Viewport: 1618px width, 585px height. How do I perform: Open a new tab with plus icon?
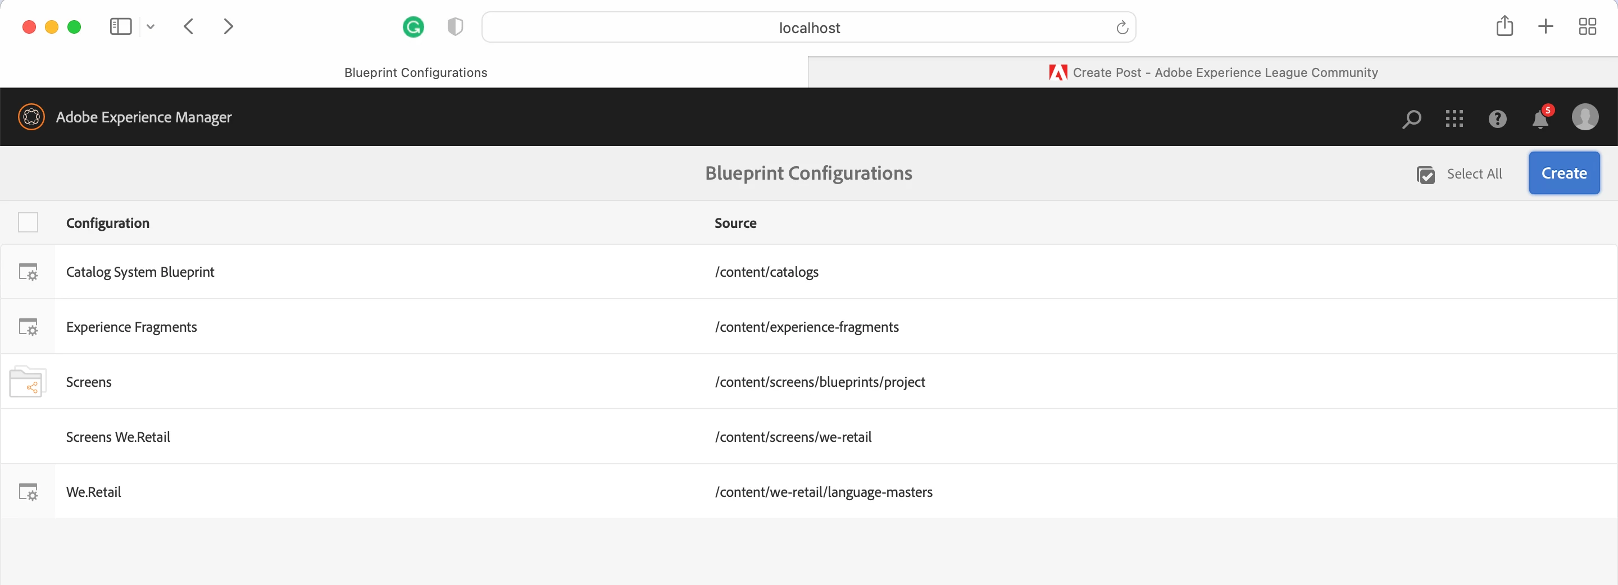tap(1546, 26)
